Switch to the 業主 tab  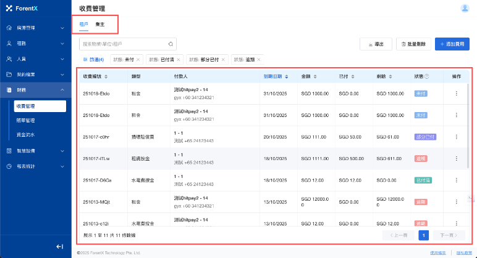100,25
